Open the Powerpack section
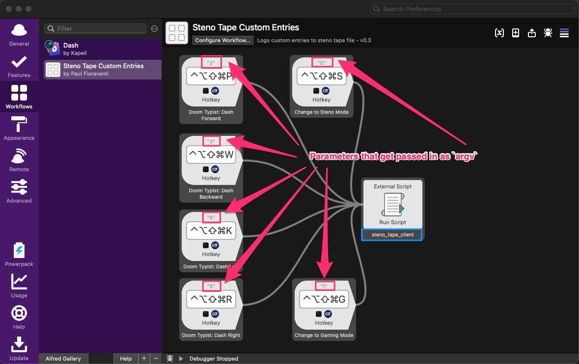The image size is (579, 364). point(19,255)
